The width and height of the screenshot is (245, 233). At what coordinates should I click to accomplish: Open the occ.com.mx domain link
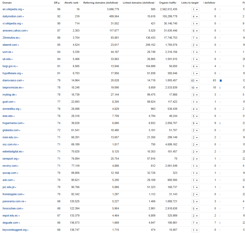pos(10,145)
